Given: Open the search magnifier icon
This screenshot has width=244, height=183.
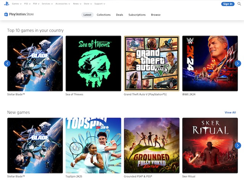Looking at the screenshot, I should point(239,4).
